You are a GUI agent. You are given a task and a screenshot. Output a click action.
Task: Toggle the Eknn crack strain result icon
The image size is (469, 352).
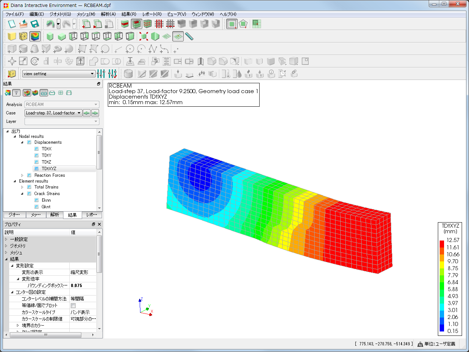tap(37, 200)
